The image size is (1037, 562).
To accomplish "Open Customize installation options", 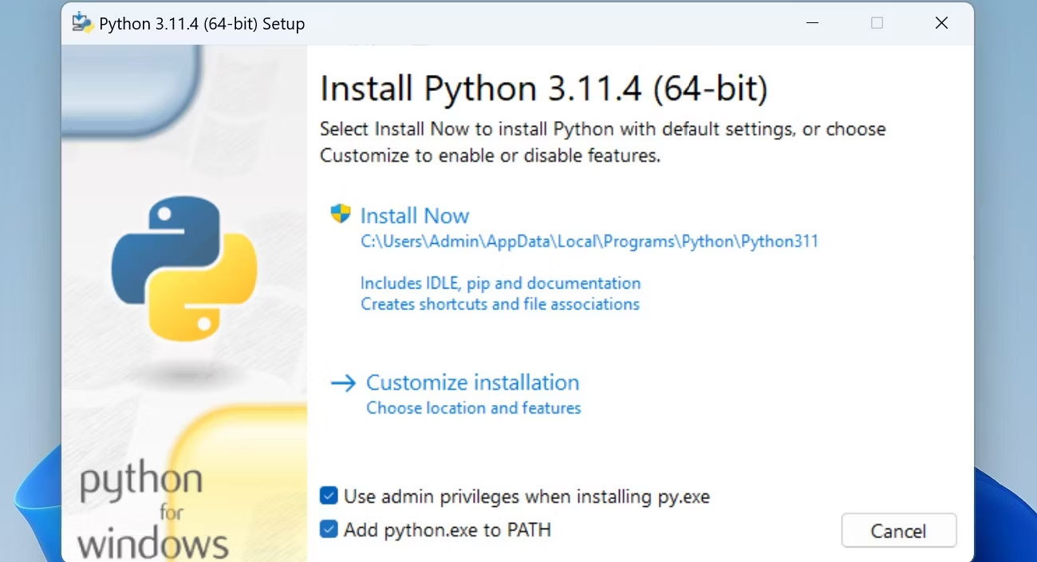I will pyautogui.click(x=472, y=383).
